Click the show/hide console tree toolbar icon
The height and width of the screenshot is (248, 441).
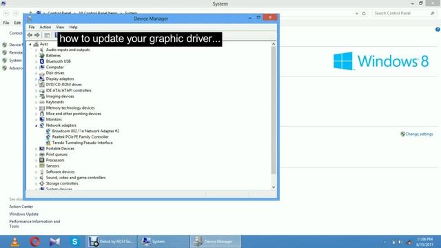pyautogui.click(x=47, y=35)
